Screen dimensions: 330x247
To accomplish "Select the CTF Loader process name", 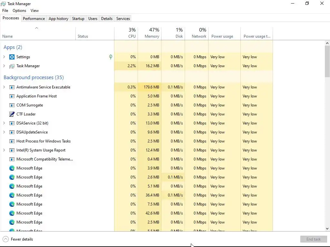I will click(x=26, y=114).
